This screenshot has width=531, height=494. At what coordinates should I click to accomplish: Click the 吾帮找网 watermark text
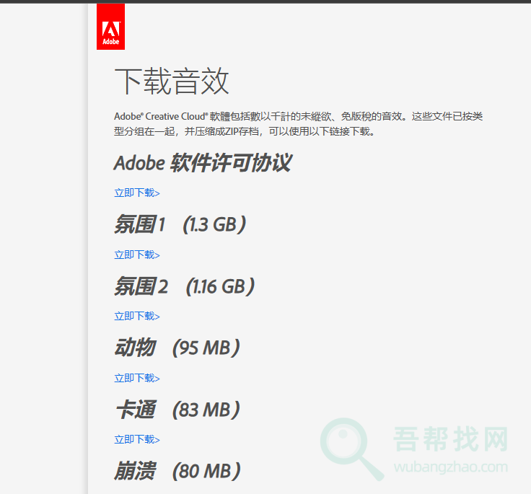tap(451, 438)
